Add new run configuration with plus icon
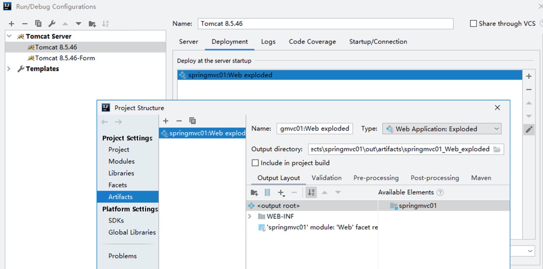 coord(12,24)
